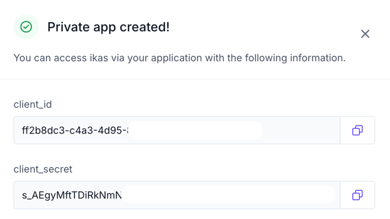Copy the client_secret value to clipboard

point(358,195)
